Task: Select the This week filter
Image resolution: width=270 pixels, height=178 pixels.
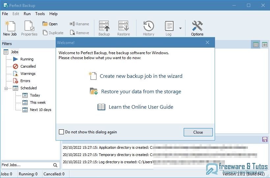Action: 38,102
